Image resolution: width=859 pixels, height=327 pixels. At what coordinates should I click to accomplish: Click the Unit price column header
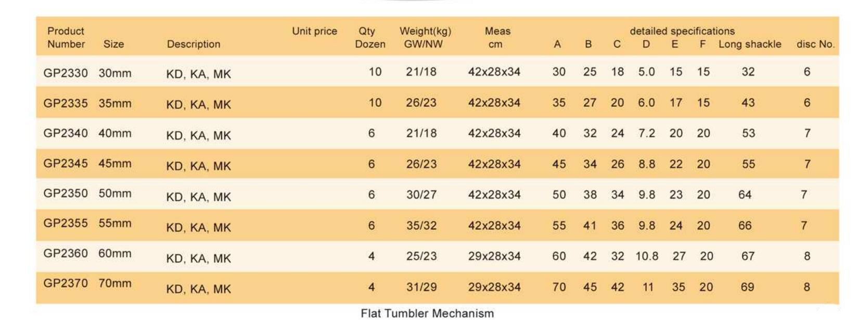point(314,31)
